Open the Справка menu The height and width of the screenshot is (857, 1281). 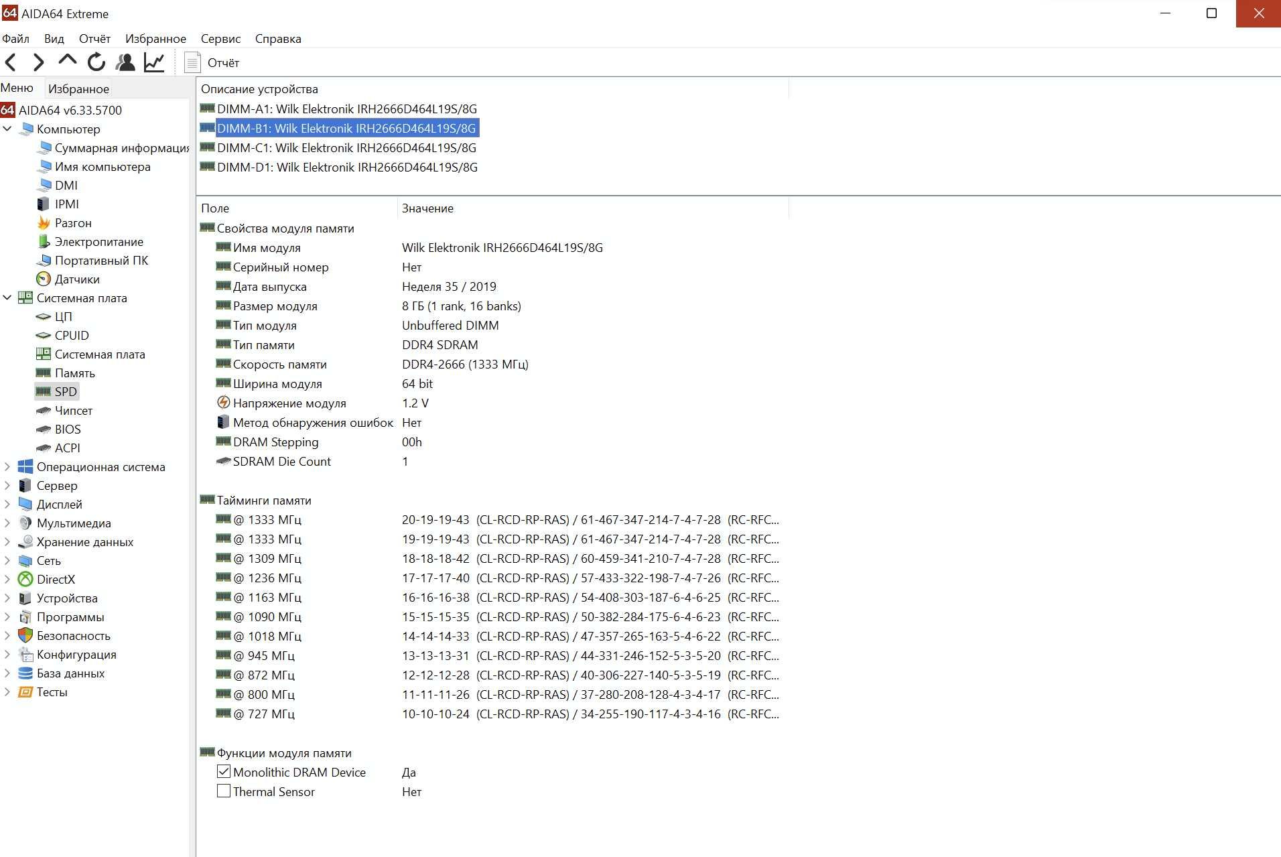tap(278, 39)
